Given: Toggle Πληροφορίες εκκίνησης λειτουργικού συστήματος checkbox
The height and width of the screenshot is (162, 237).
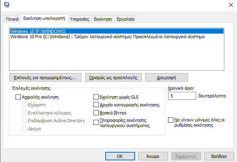Looking at the screenshot, I should tap(96, 123).
